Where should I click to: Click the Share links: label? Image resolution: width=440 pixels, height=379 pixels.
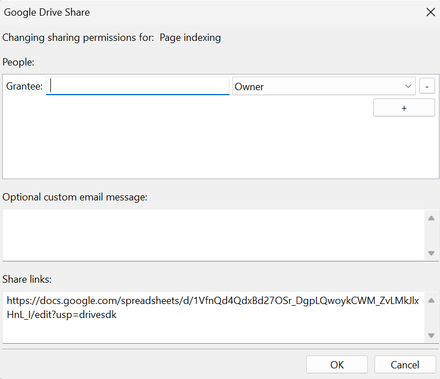pos(27,279)
